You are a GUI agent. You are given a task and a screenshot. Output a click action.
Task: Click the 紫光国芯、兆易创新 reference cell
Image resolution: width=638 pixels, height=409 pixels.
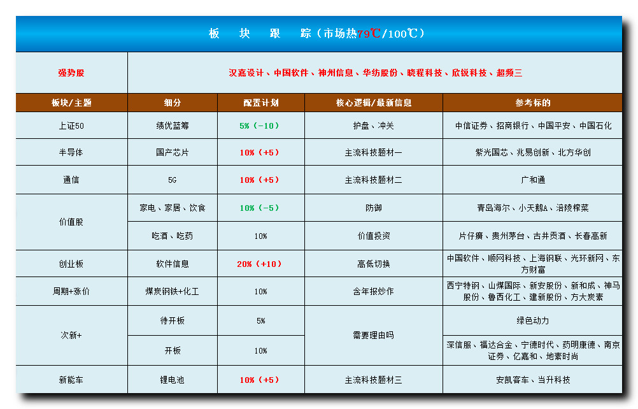(532, 152)
